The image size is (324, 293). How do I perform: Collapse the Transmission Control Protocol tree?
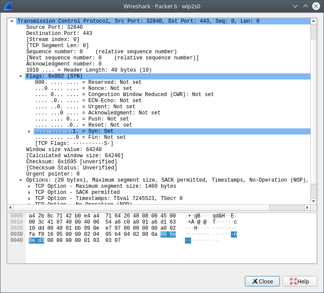[x=12, y=21]
